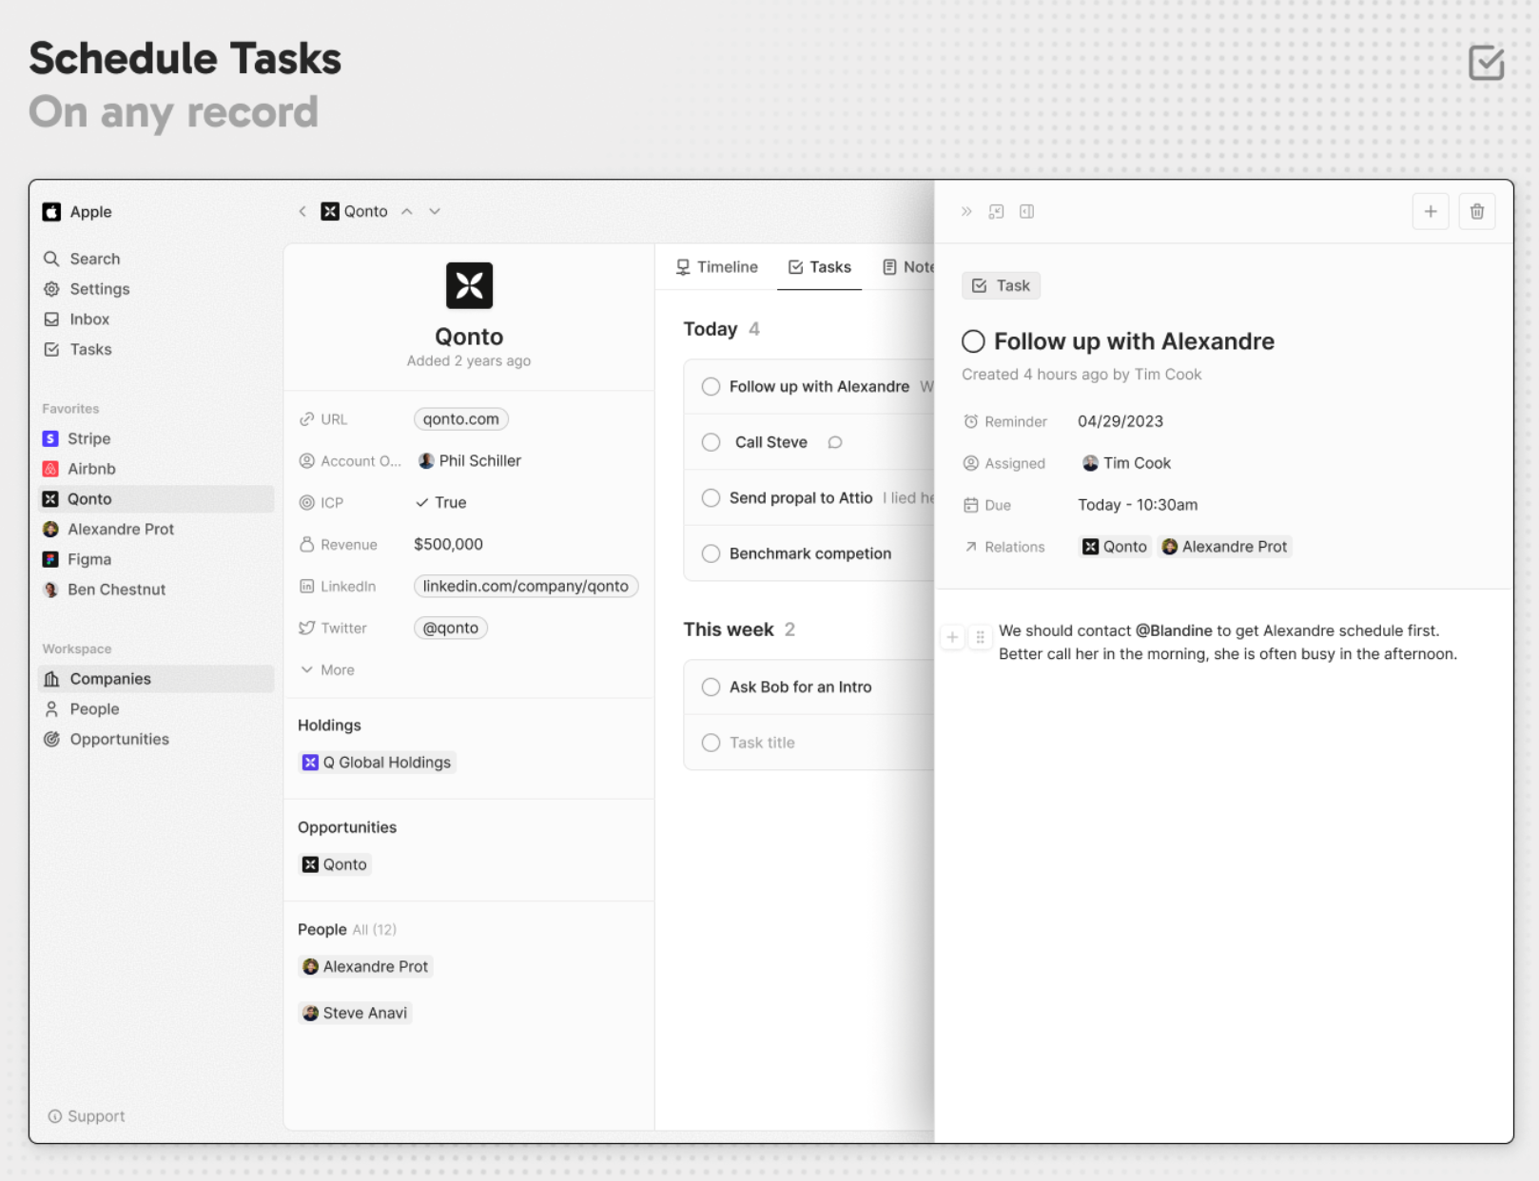Open People in Workspace
Screen dimensions: 1539x1181
(x=81, y=709)
